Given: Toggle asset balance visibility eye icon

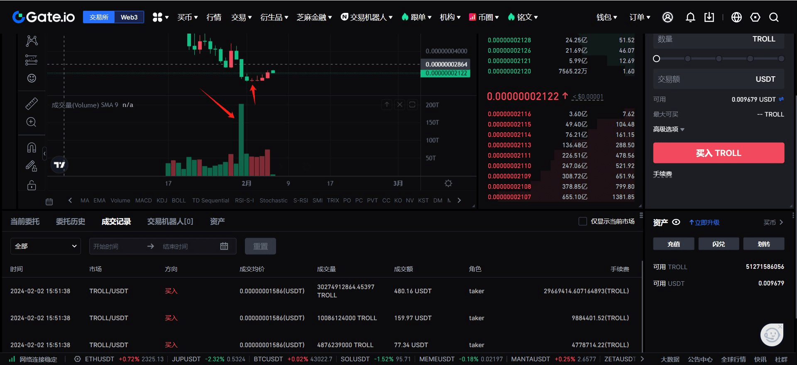Looking at the screenshot, I should 676,222.
